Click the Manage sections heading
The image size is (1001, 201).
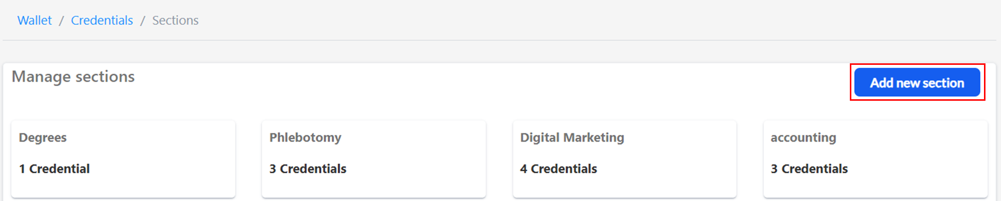pyautogui.click(x=73, y=77)
